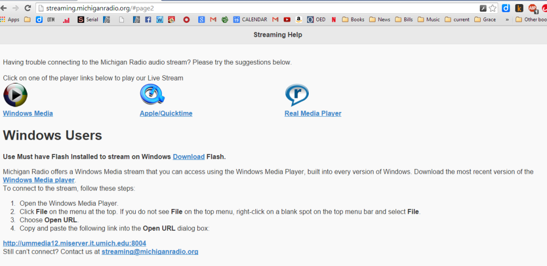
Task: Click the Flash plugin icon in address bar
Action: 483,9
